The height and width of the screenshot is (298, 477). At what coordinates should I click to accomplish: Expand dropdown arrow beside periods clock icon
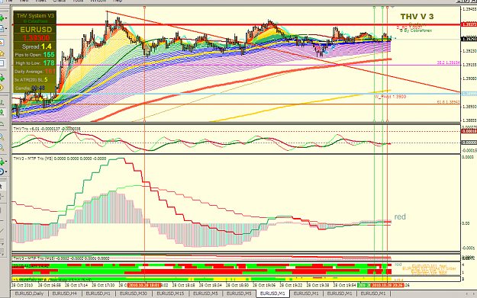[x=6, y=172]
